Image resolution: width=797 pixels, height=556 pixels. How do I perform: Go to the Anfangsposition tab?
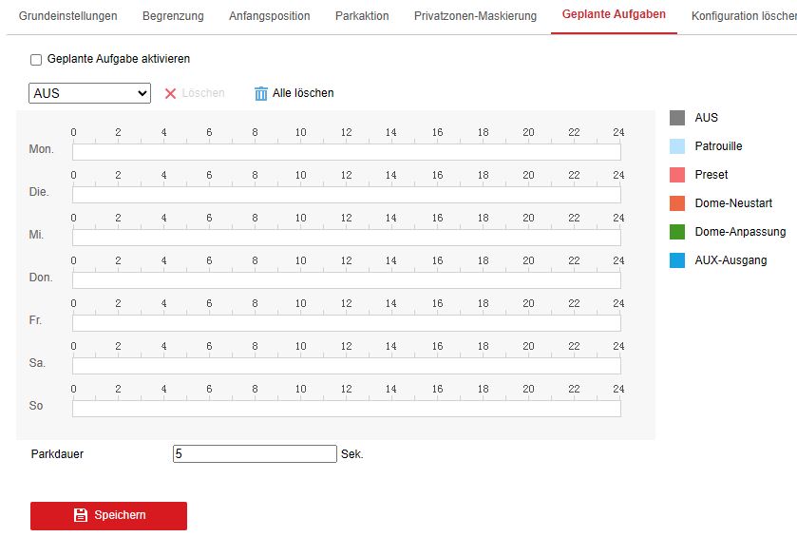[269, 16]
